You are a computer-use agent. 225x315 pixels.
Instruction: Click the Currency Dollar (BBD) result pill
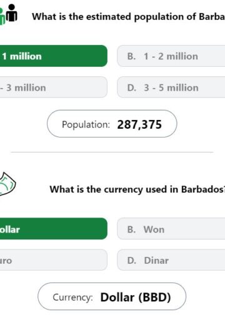click(x=112, y=296)
